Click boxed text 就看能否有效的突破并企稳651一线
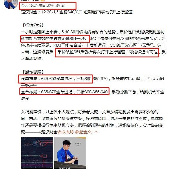 [x=55, y=39]
